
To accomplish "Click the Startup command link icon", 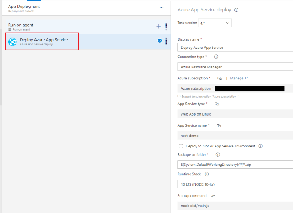I will click(213, 196).
